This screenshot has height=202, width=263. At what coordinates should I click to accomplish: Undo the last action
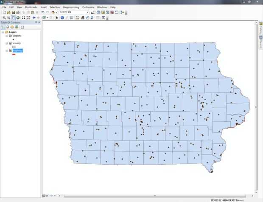[x=43, y=12]
